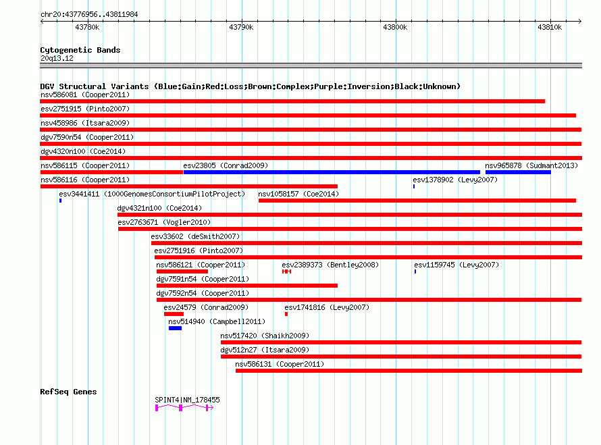
Task: Click chr20:43776956..43811984 coordinate text
Action: [x=89, y=14]
